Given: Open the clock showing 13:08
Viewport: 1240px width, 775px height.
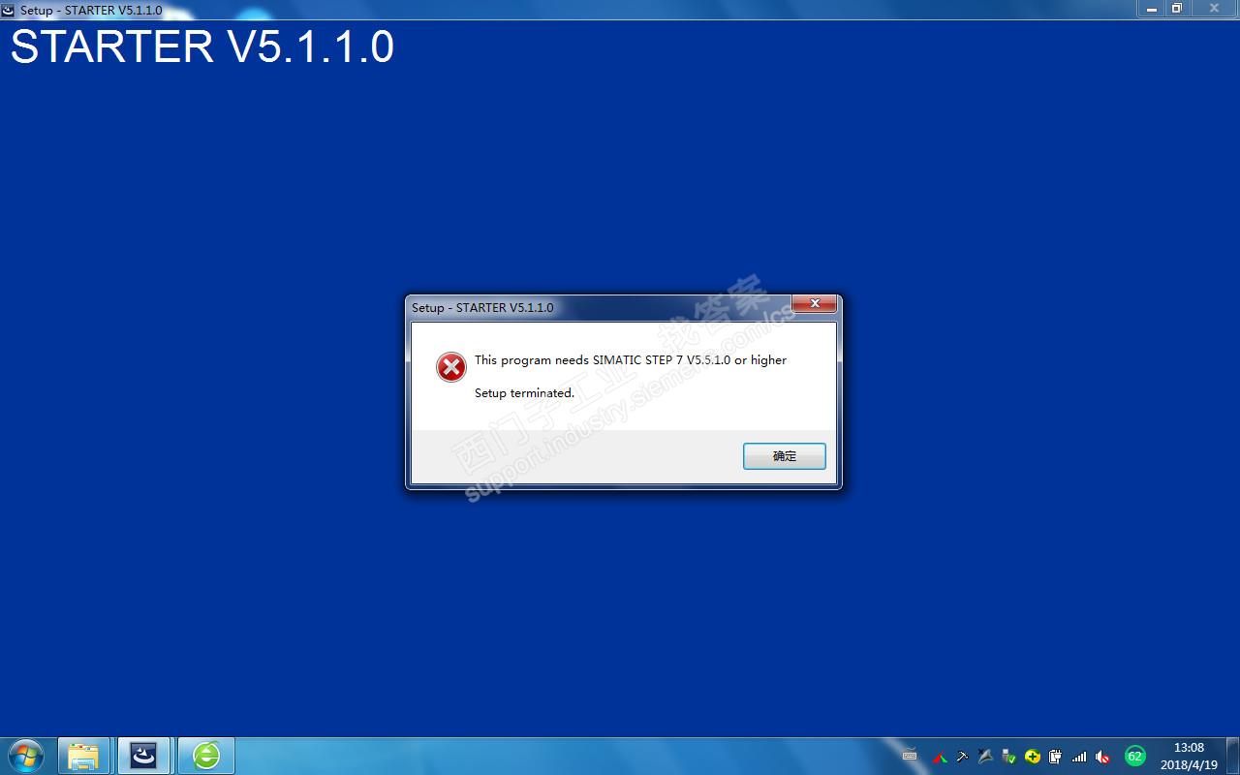Looking at the screenshot, I should point(1189,756).
